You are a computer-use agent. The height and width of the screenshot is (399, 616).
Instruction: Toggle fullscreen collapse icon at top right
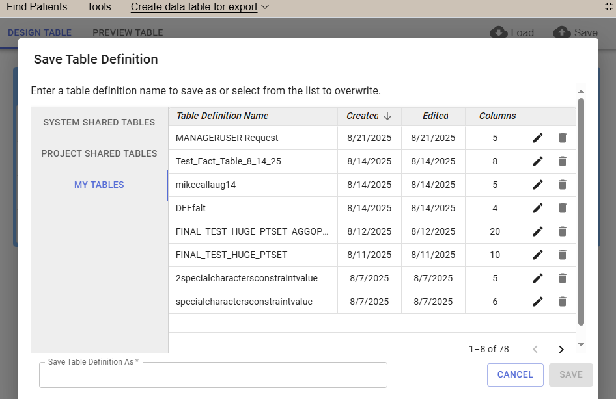coord(608,7)
